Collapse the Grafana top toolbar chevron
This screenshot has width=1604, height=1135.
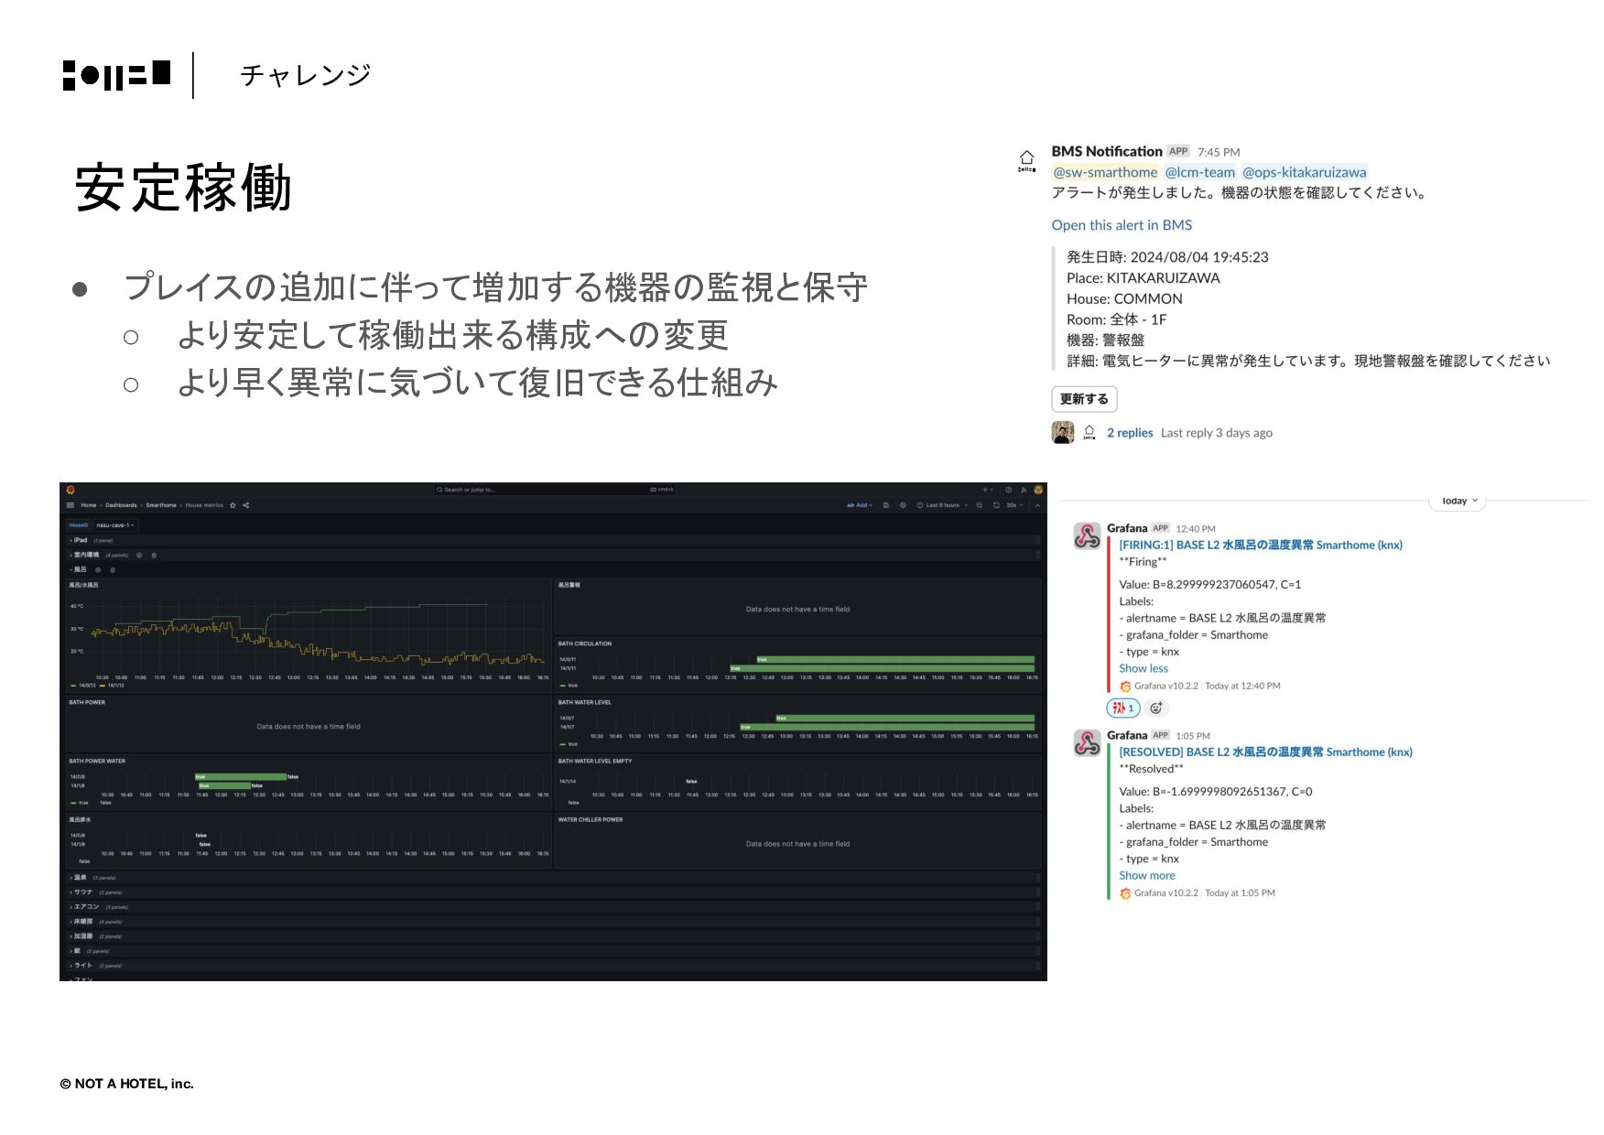point(1037,505)
